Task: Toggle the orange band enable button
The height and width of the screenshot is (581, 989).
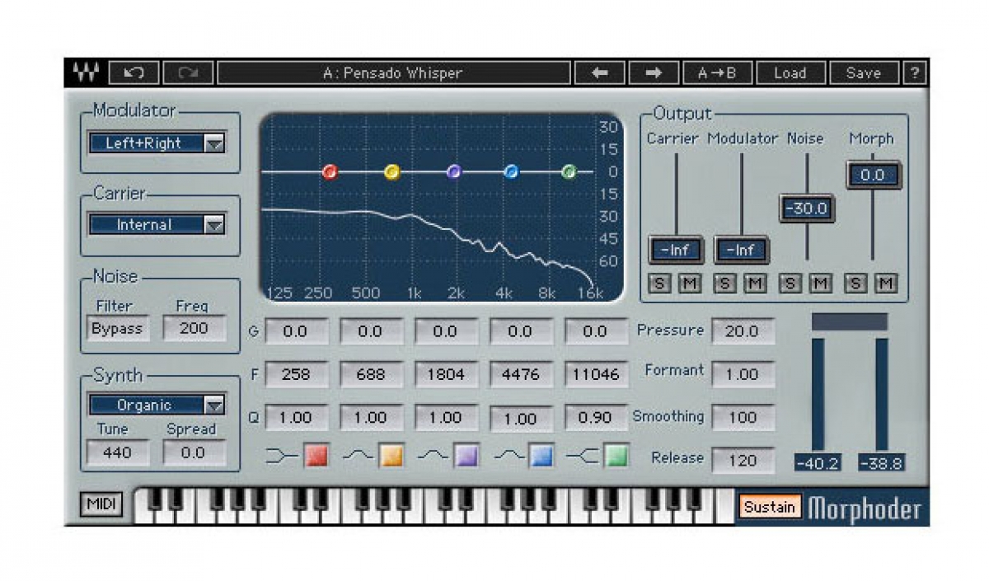Action: (x=391, y=455)
